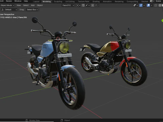Click the Object mouse hint icon
Screen dimensions: 163x122
coord(61,120)
